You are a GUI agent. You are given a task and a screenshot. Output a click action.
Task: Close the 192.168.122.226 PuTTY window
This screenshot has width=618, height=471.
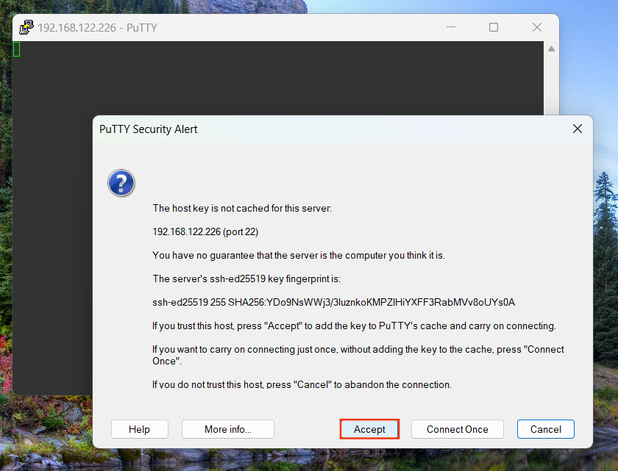tap(536, 28)
